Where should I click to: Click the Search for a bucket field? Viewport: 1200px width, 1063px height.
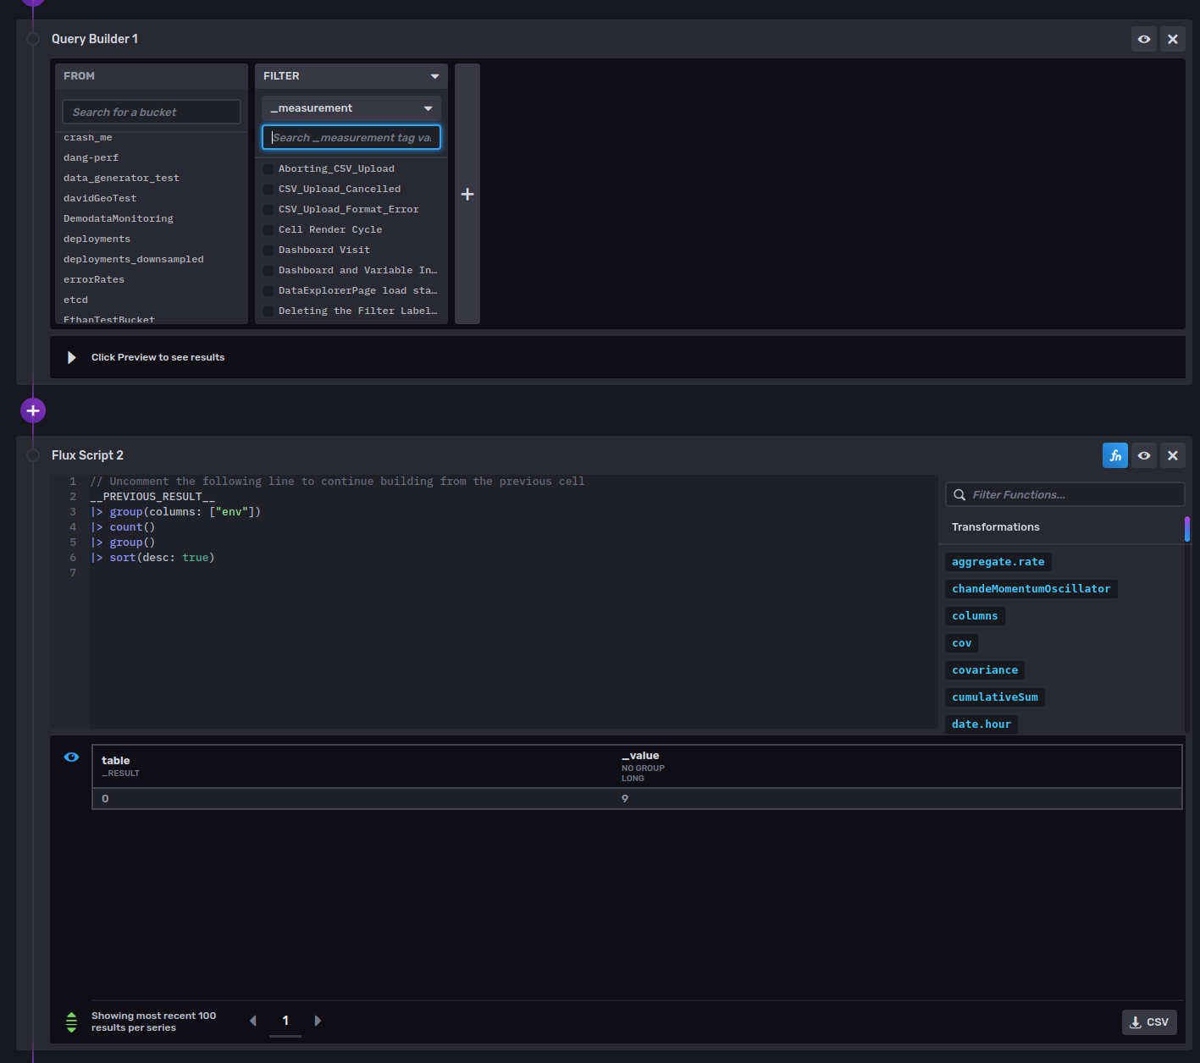coord(151,111)
